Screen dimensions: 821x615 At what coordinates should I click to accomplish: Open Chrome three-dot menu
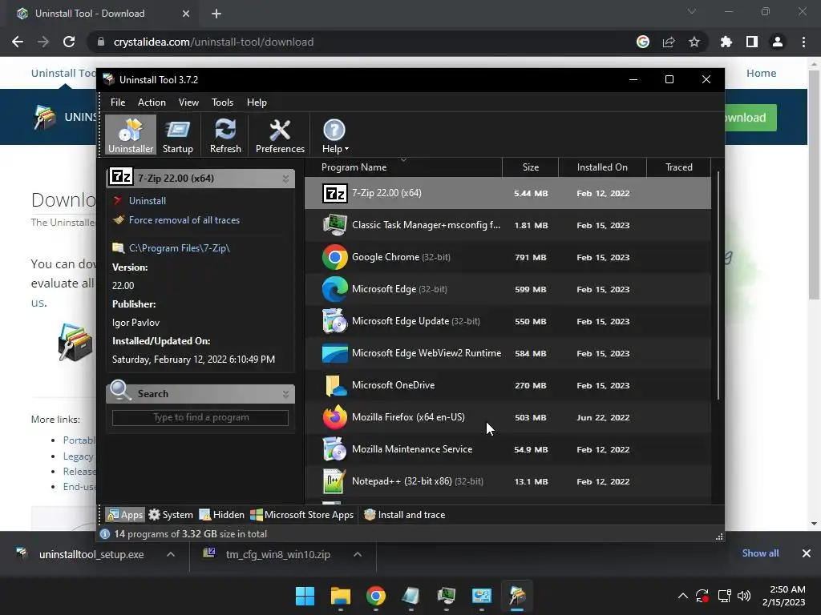(803, 42)
